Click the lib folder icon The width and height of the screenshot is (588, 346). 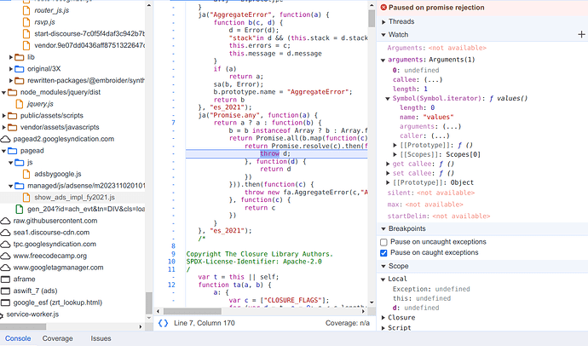tap(19, 57)
